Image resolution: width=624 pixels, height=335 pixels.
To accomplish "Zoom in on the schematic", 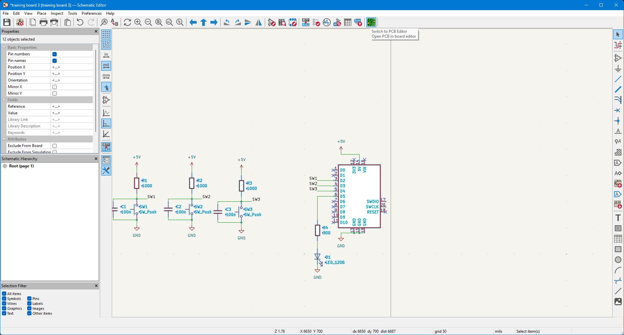I will (x=138, y=22).
